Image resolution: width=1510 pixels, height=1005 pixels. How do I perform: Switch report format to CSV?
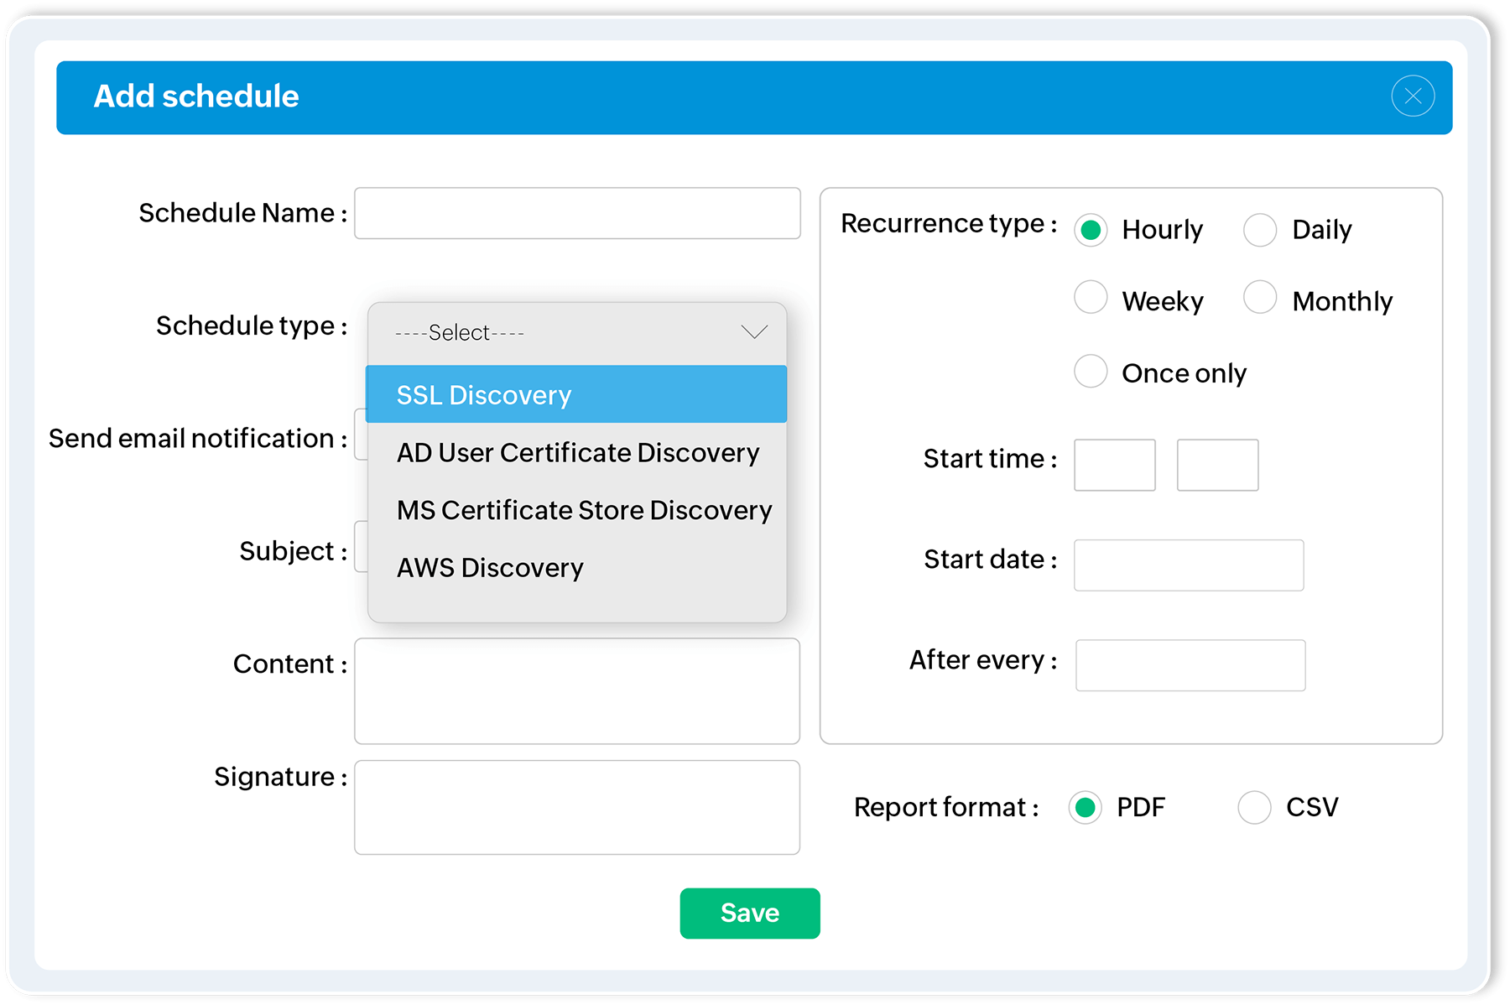pyautogui.click(x=1254, y=807)
